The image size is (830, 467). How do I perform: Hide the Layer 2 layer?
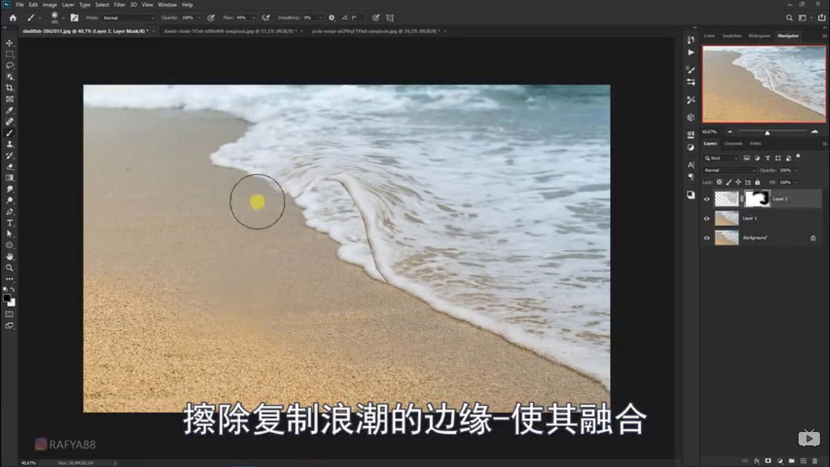707,199
